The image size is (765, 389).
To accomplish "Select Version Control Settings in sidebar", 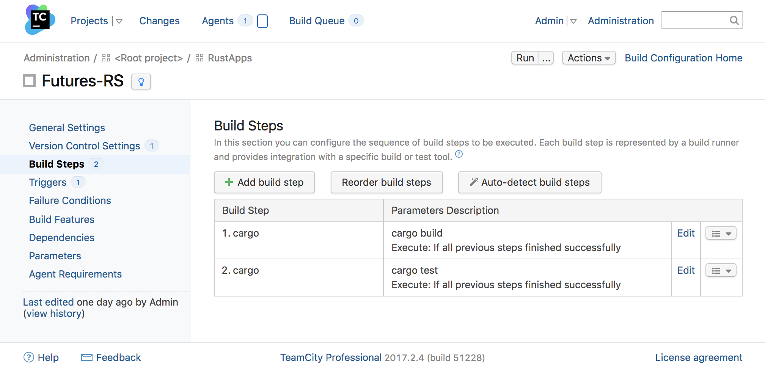I will coord(85,146).
